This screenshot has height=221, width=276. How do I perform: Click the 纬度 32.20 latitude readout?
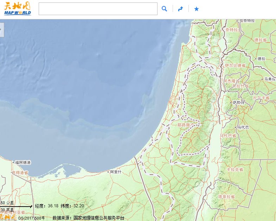72,206
